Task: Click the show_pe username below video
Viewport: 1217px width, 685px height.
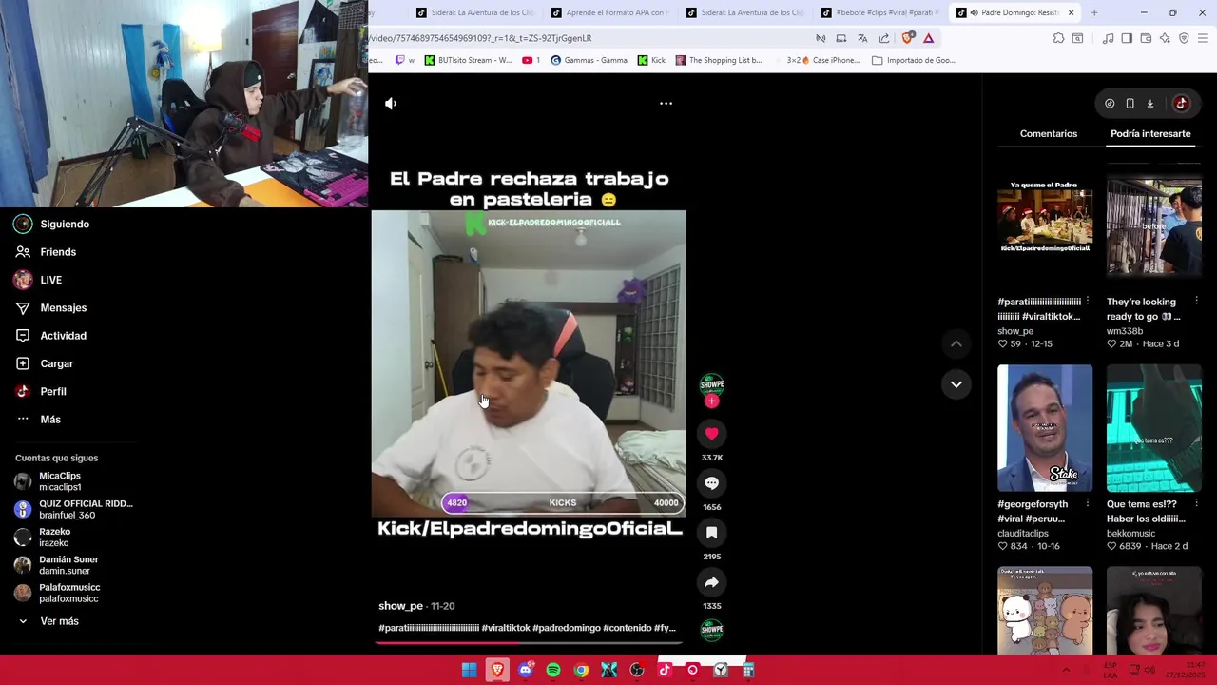Action: [x=400, y=606]
